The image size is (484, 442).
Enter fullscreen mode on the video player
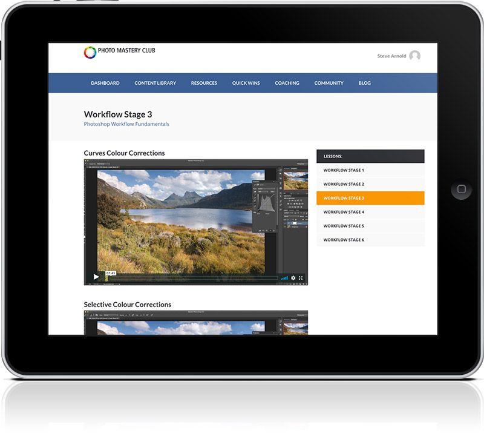301,278
